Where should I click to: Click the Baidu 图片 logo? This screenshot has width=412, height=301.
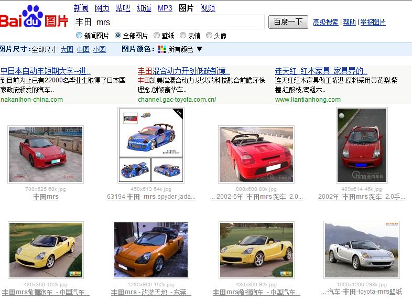pyautogui.click(x=34, y=17)
